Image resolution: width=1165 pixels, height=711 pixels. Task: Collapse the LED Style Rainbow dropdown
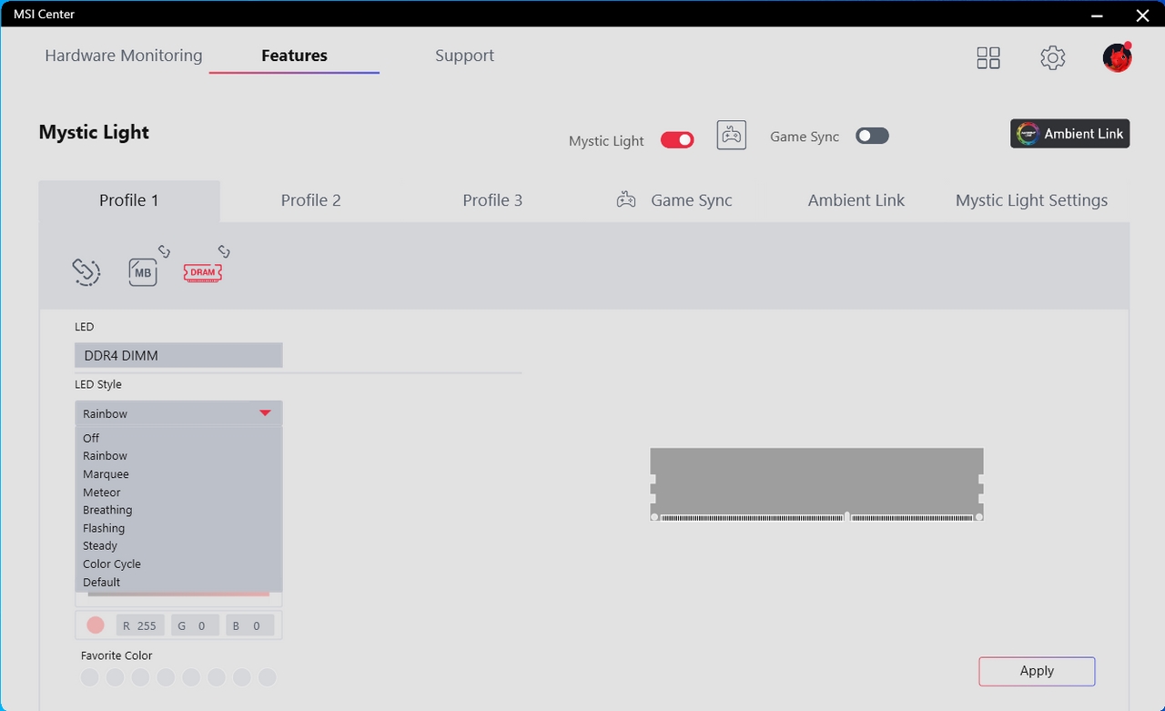pyautogui.click(x=178, y=413)
